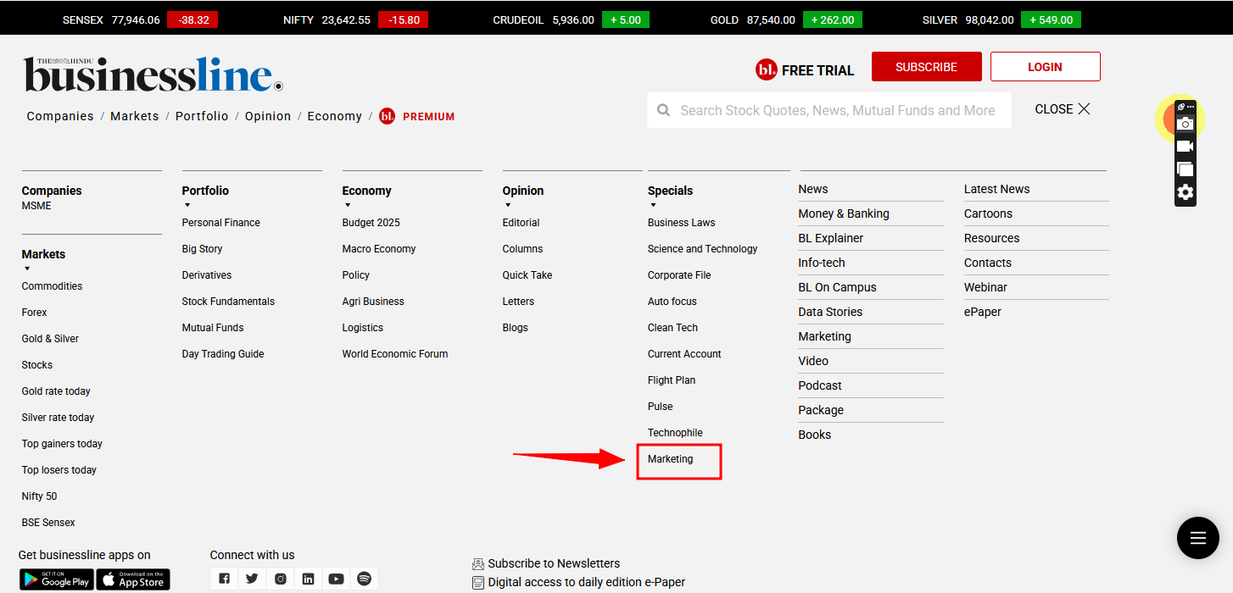Close the expanded menu with CLOSE
The image size is (1233, 593).
[1063, 109]
